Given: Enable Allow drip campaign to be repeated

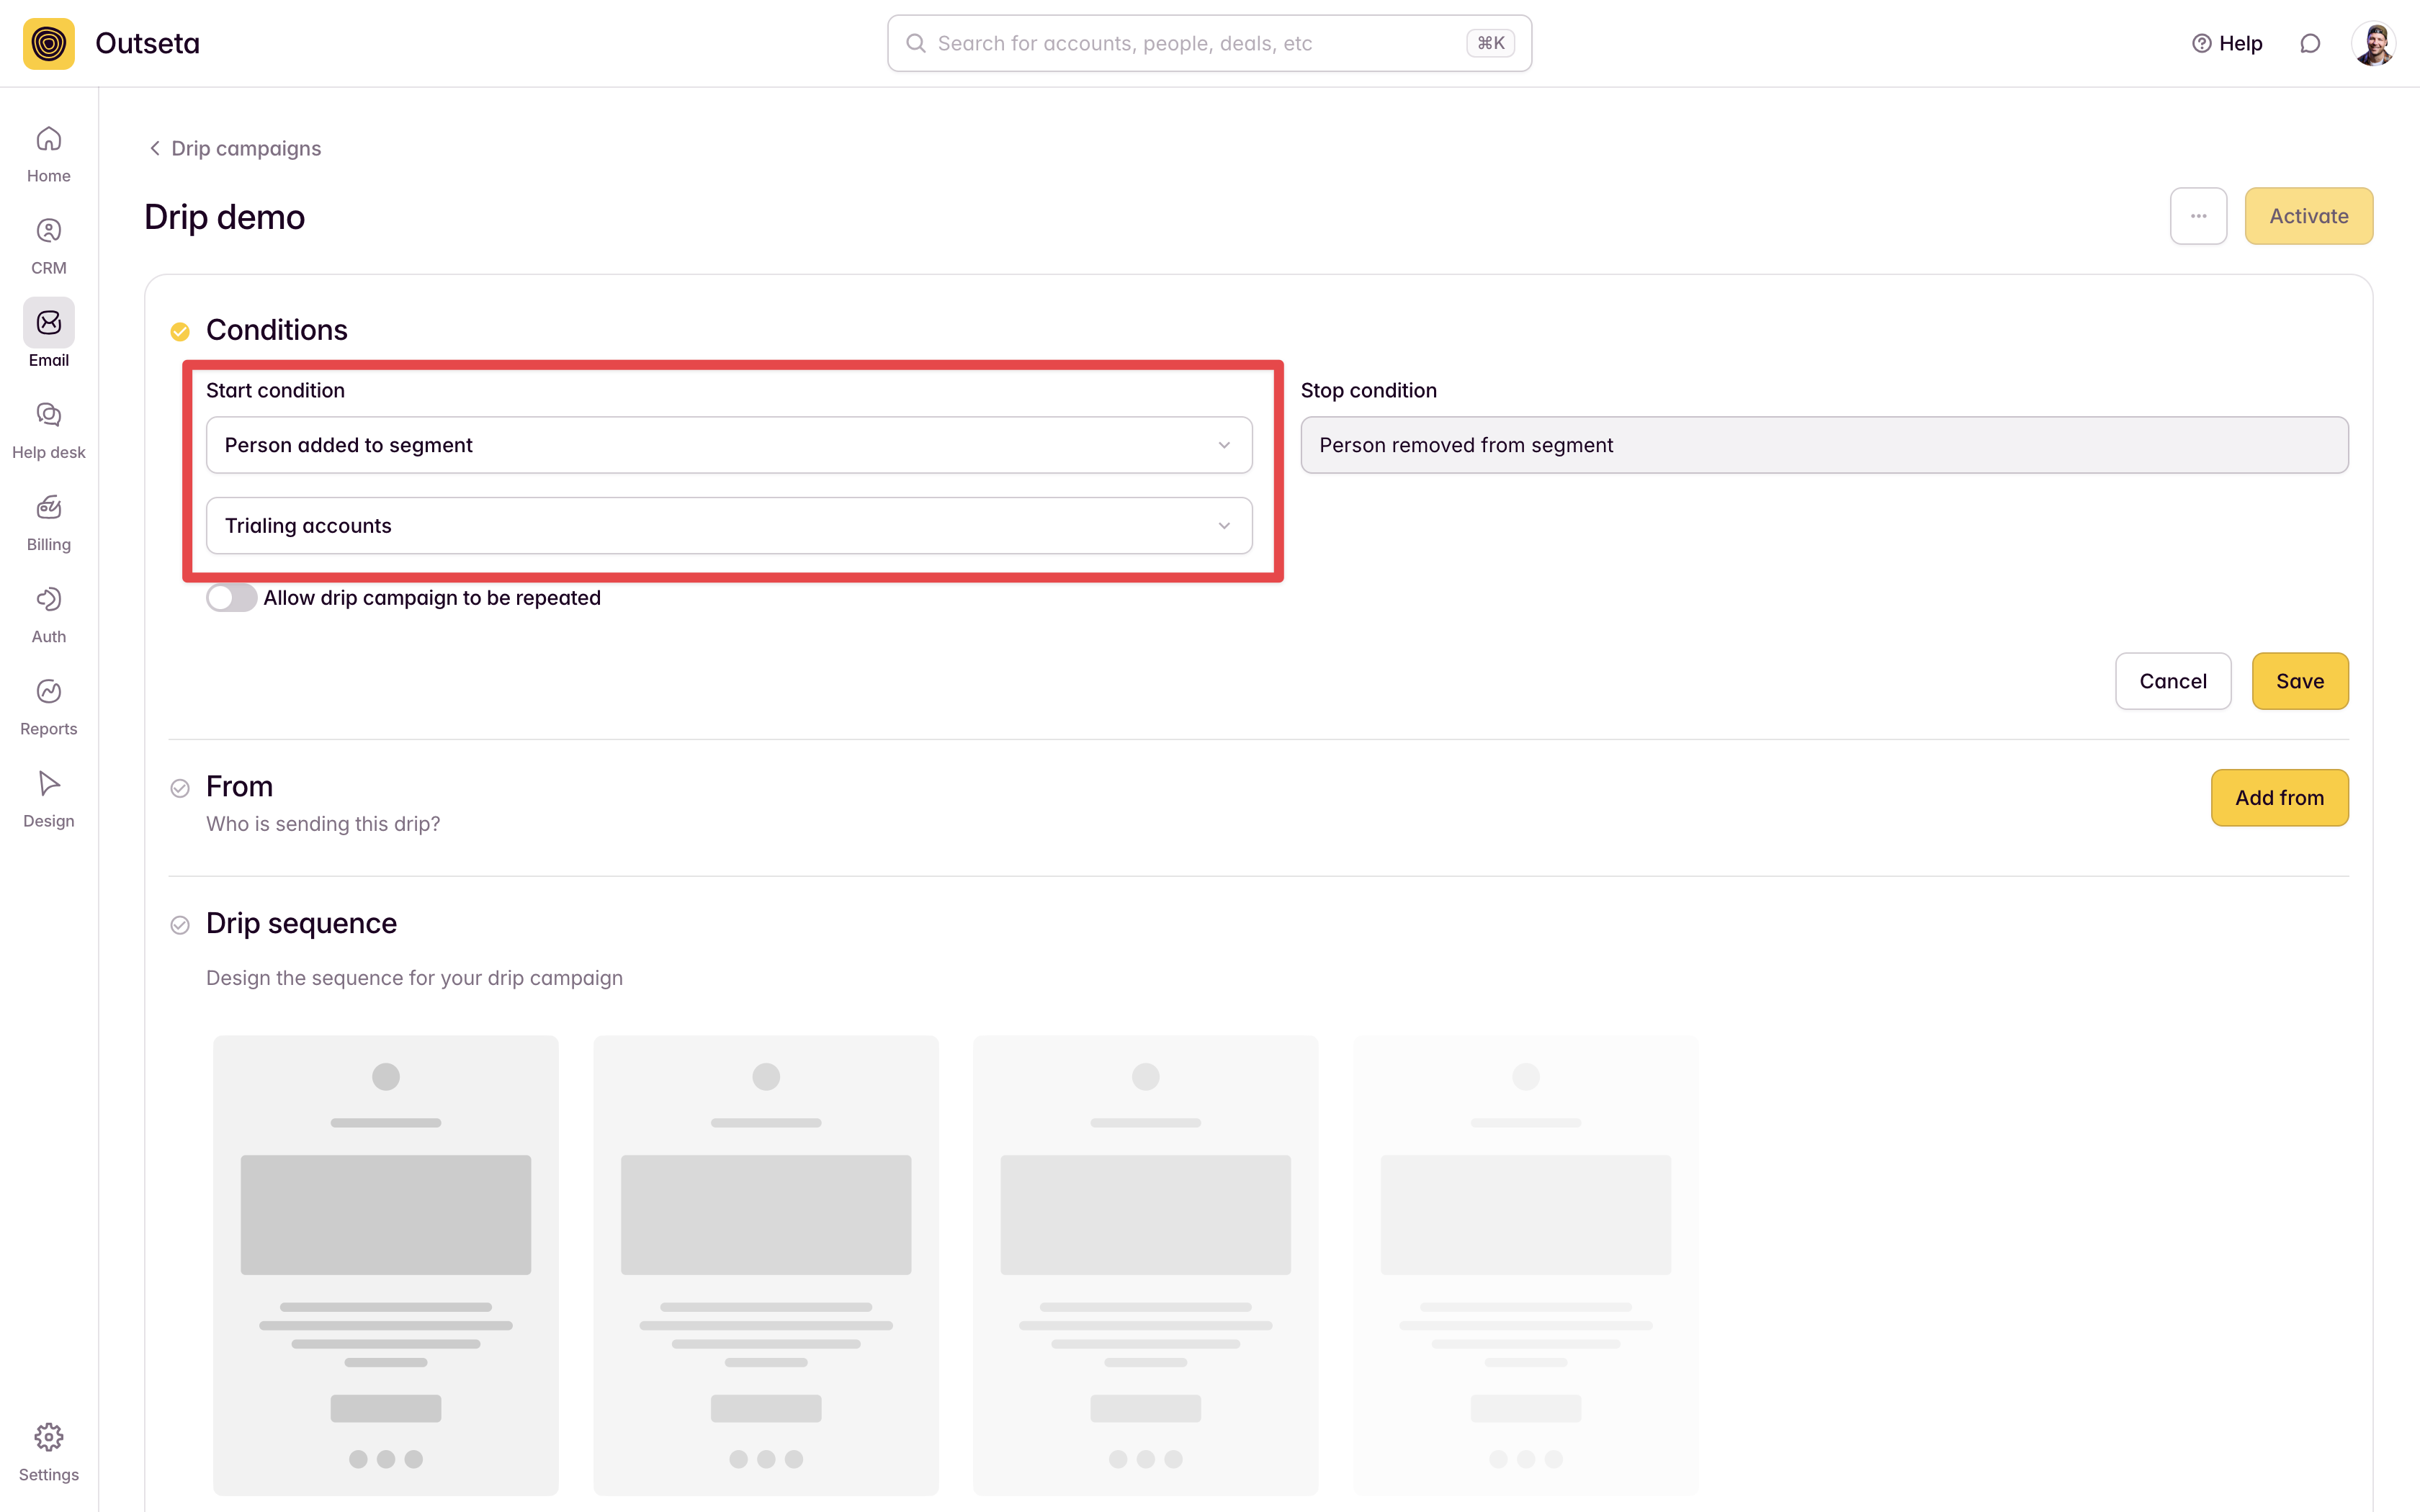Looking at the screenshot, I should 231,598.
